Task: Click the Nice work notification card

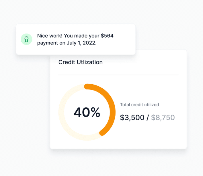Action: click(x=76, y=39)
